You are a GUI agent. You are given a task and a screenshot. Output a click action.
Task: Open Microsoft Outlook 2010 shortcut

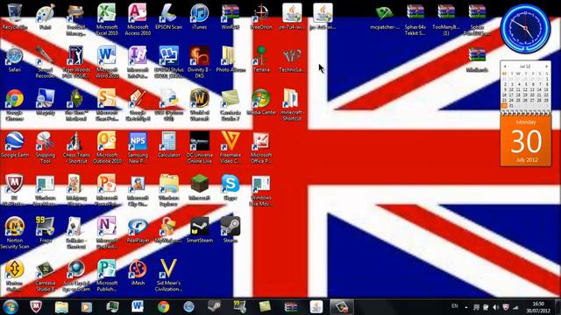(x=107, y=147)
